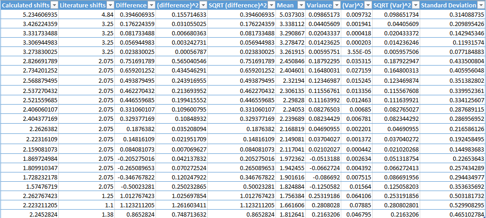Image resolution: width=486 pixels, height=218 pixels.
Task: Select cell containing 3.331733488
Action: 29,33
